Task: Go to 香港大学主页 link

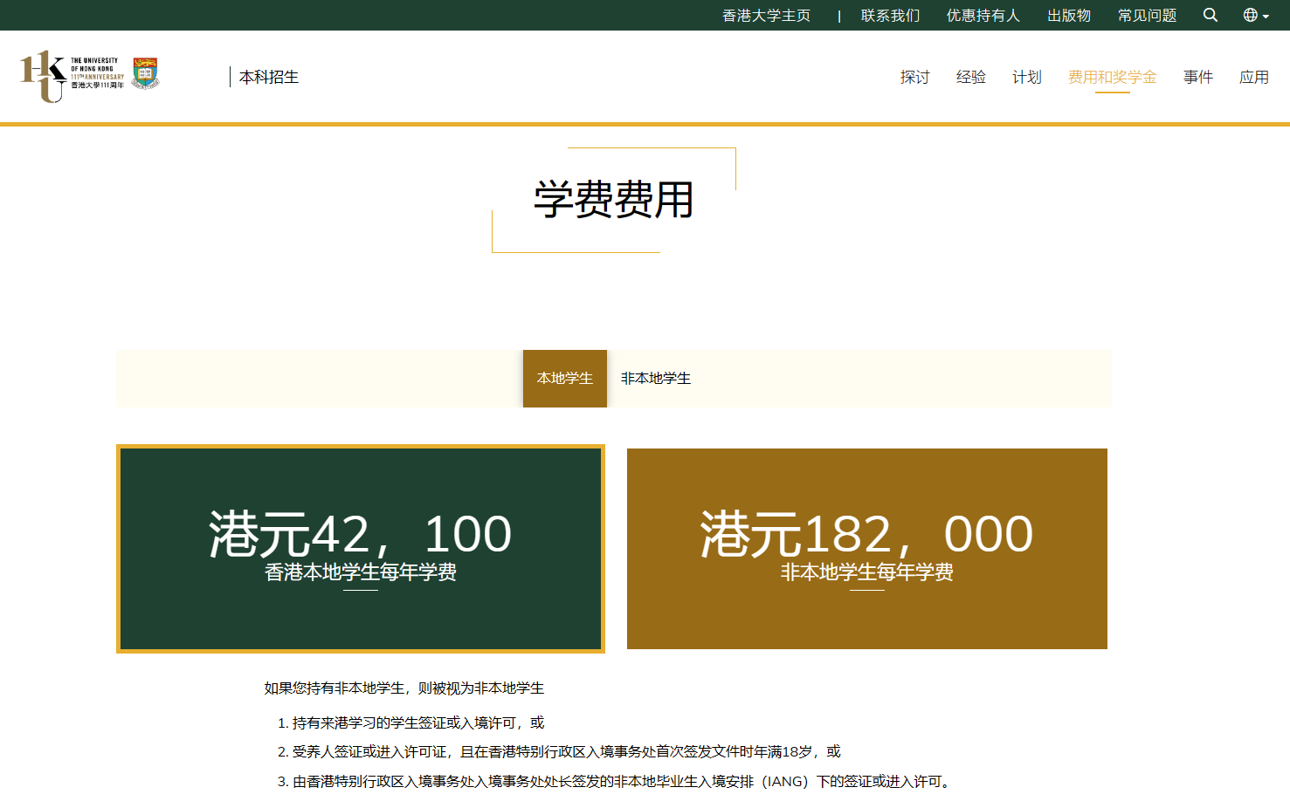Action: pos(766,16)
